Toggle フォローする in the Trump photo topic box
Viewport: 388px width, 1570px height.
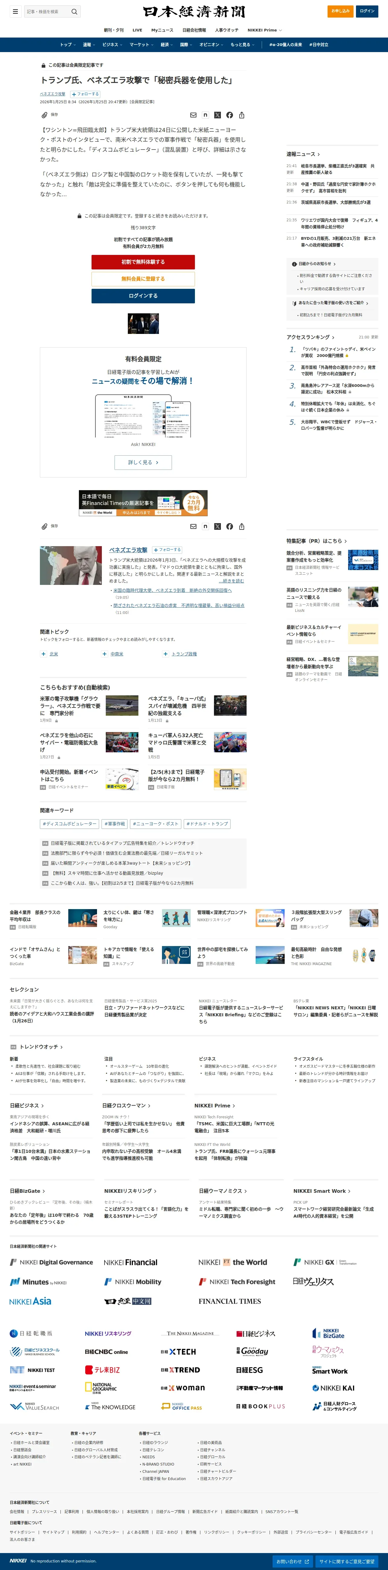(167, 550)
